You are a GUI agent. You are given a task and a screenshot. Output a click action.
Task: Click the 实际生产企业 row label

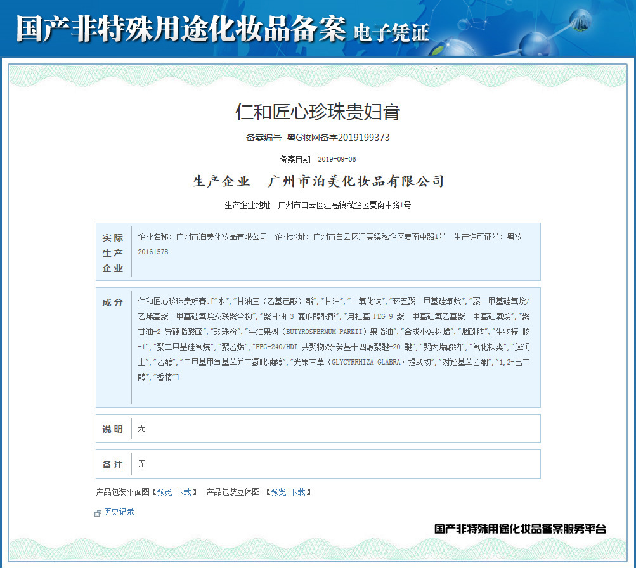(113, 252)
